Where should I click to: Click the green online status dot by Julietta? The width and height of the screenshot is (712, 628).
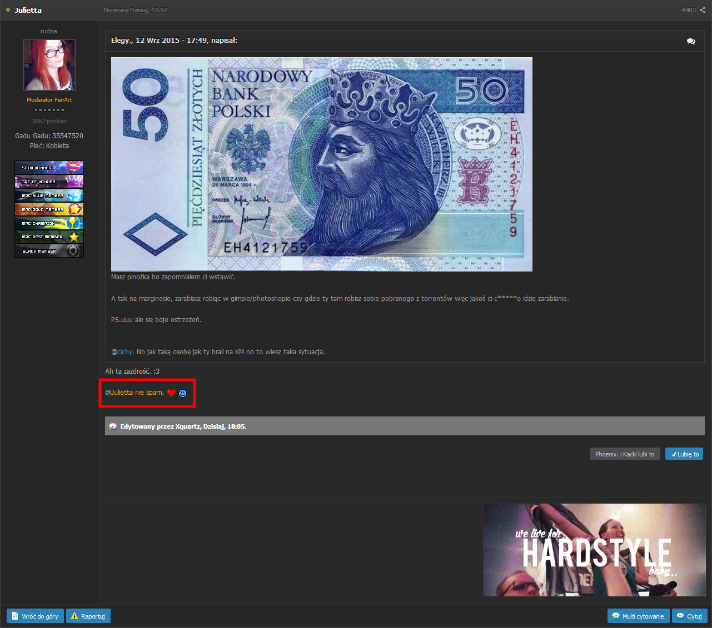(x=8, y=10)
